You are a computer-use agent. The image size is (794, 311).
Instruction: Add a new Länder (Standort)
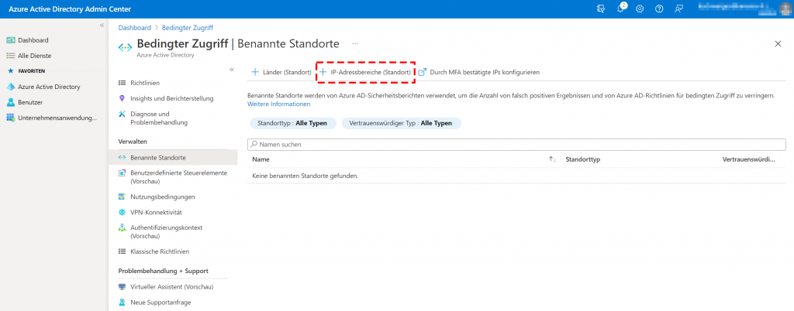281,72
